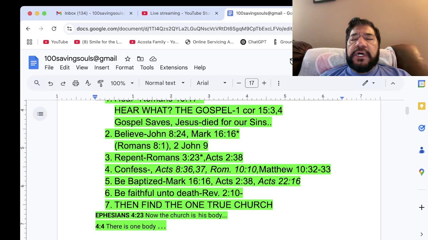This screenshot has height=240, width=428.
Task: Print the document with the printer icon
Action: [76, 83]
